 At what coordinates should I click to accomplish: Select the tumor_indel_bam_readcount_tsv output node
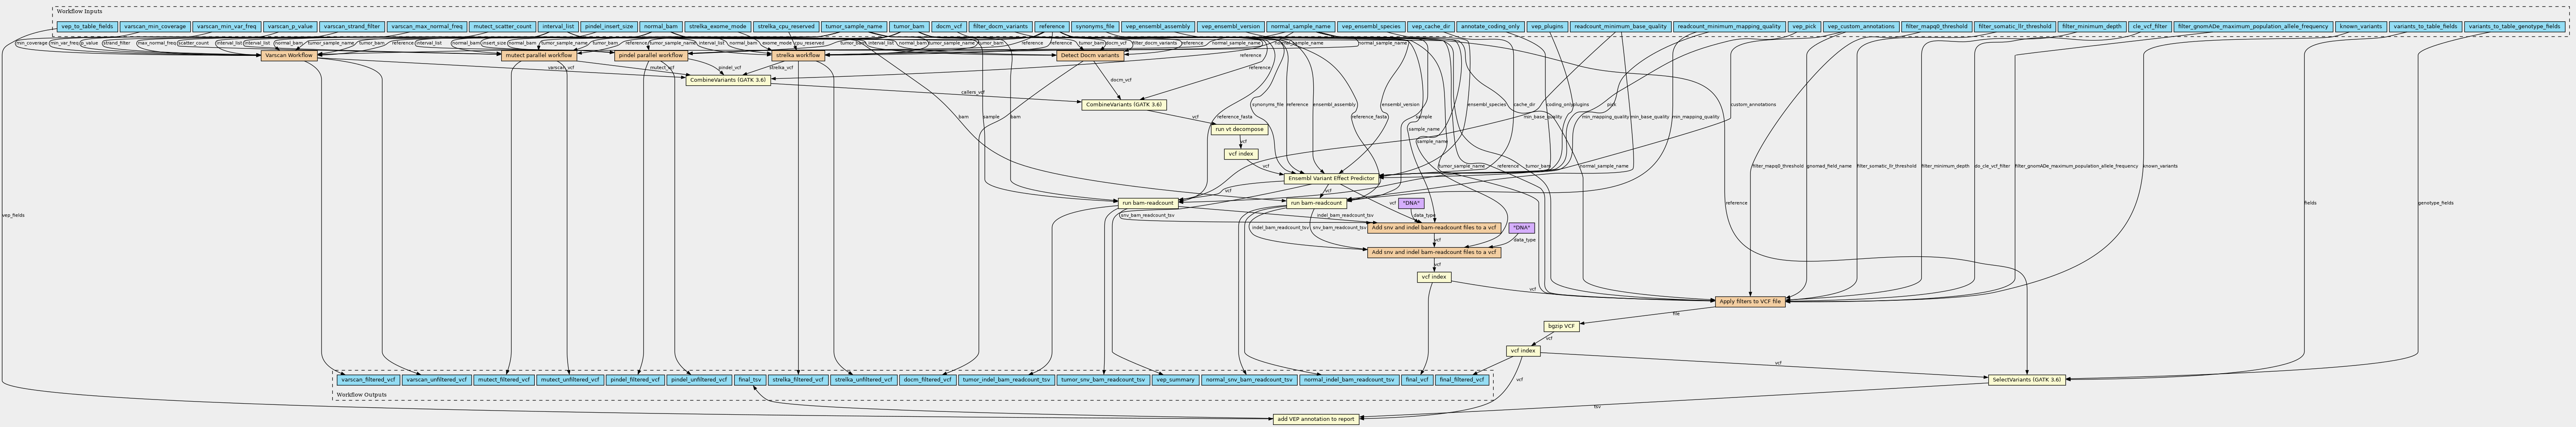click(x=1006, y=379)
